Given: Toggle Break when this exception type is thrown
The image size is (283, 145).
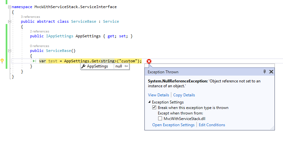Looking at the screenshot, I should (x=154, y=107).
